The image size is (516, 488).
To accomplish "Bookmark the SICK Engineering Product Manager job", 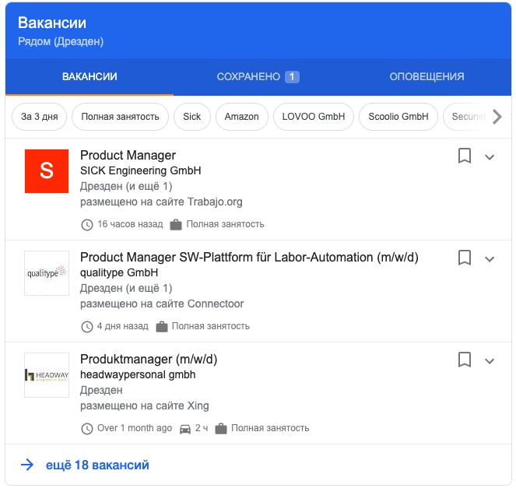I will coord(465,156).
